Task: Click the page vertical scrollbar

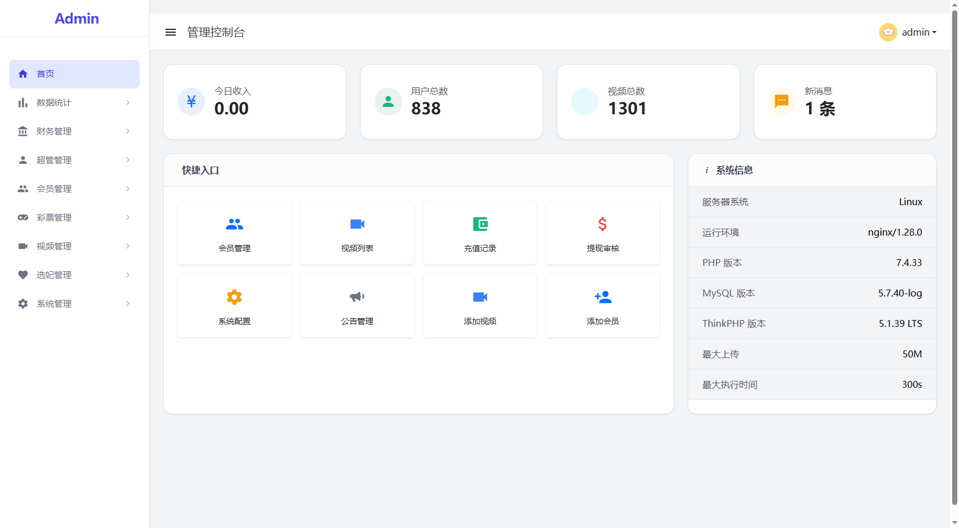Action: pyautogui.click(x=954, y=259)
